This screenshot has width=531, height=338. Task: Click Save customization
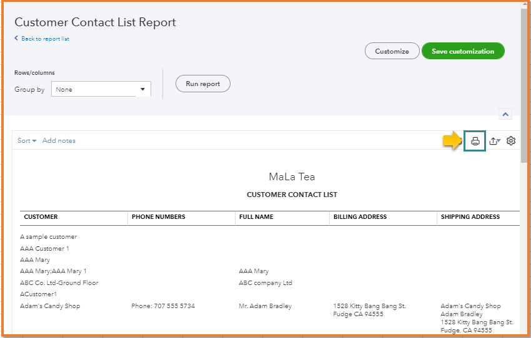463,51
